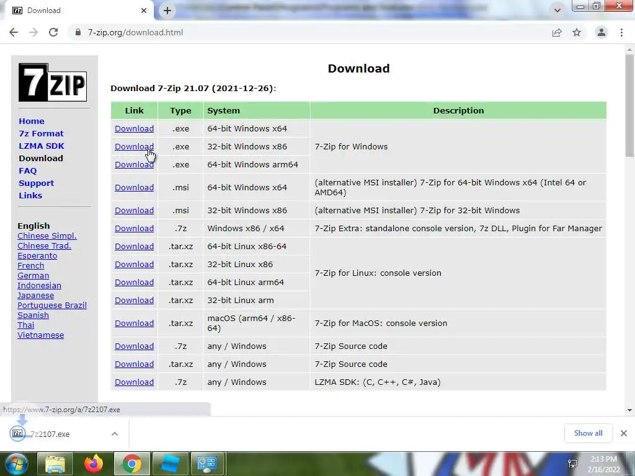Screen dimensions: 635x476
Task: Switch language to German
Action: (33, 276)
